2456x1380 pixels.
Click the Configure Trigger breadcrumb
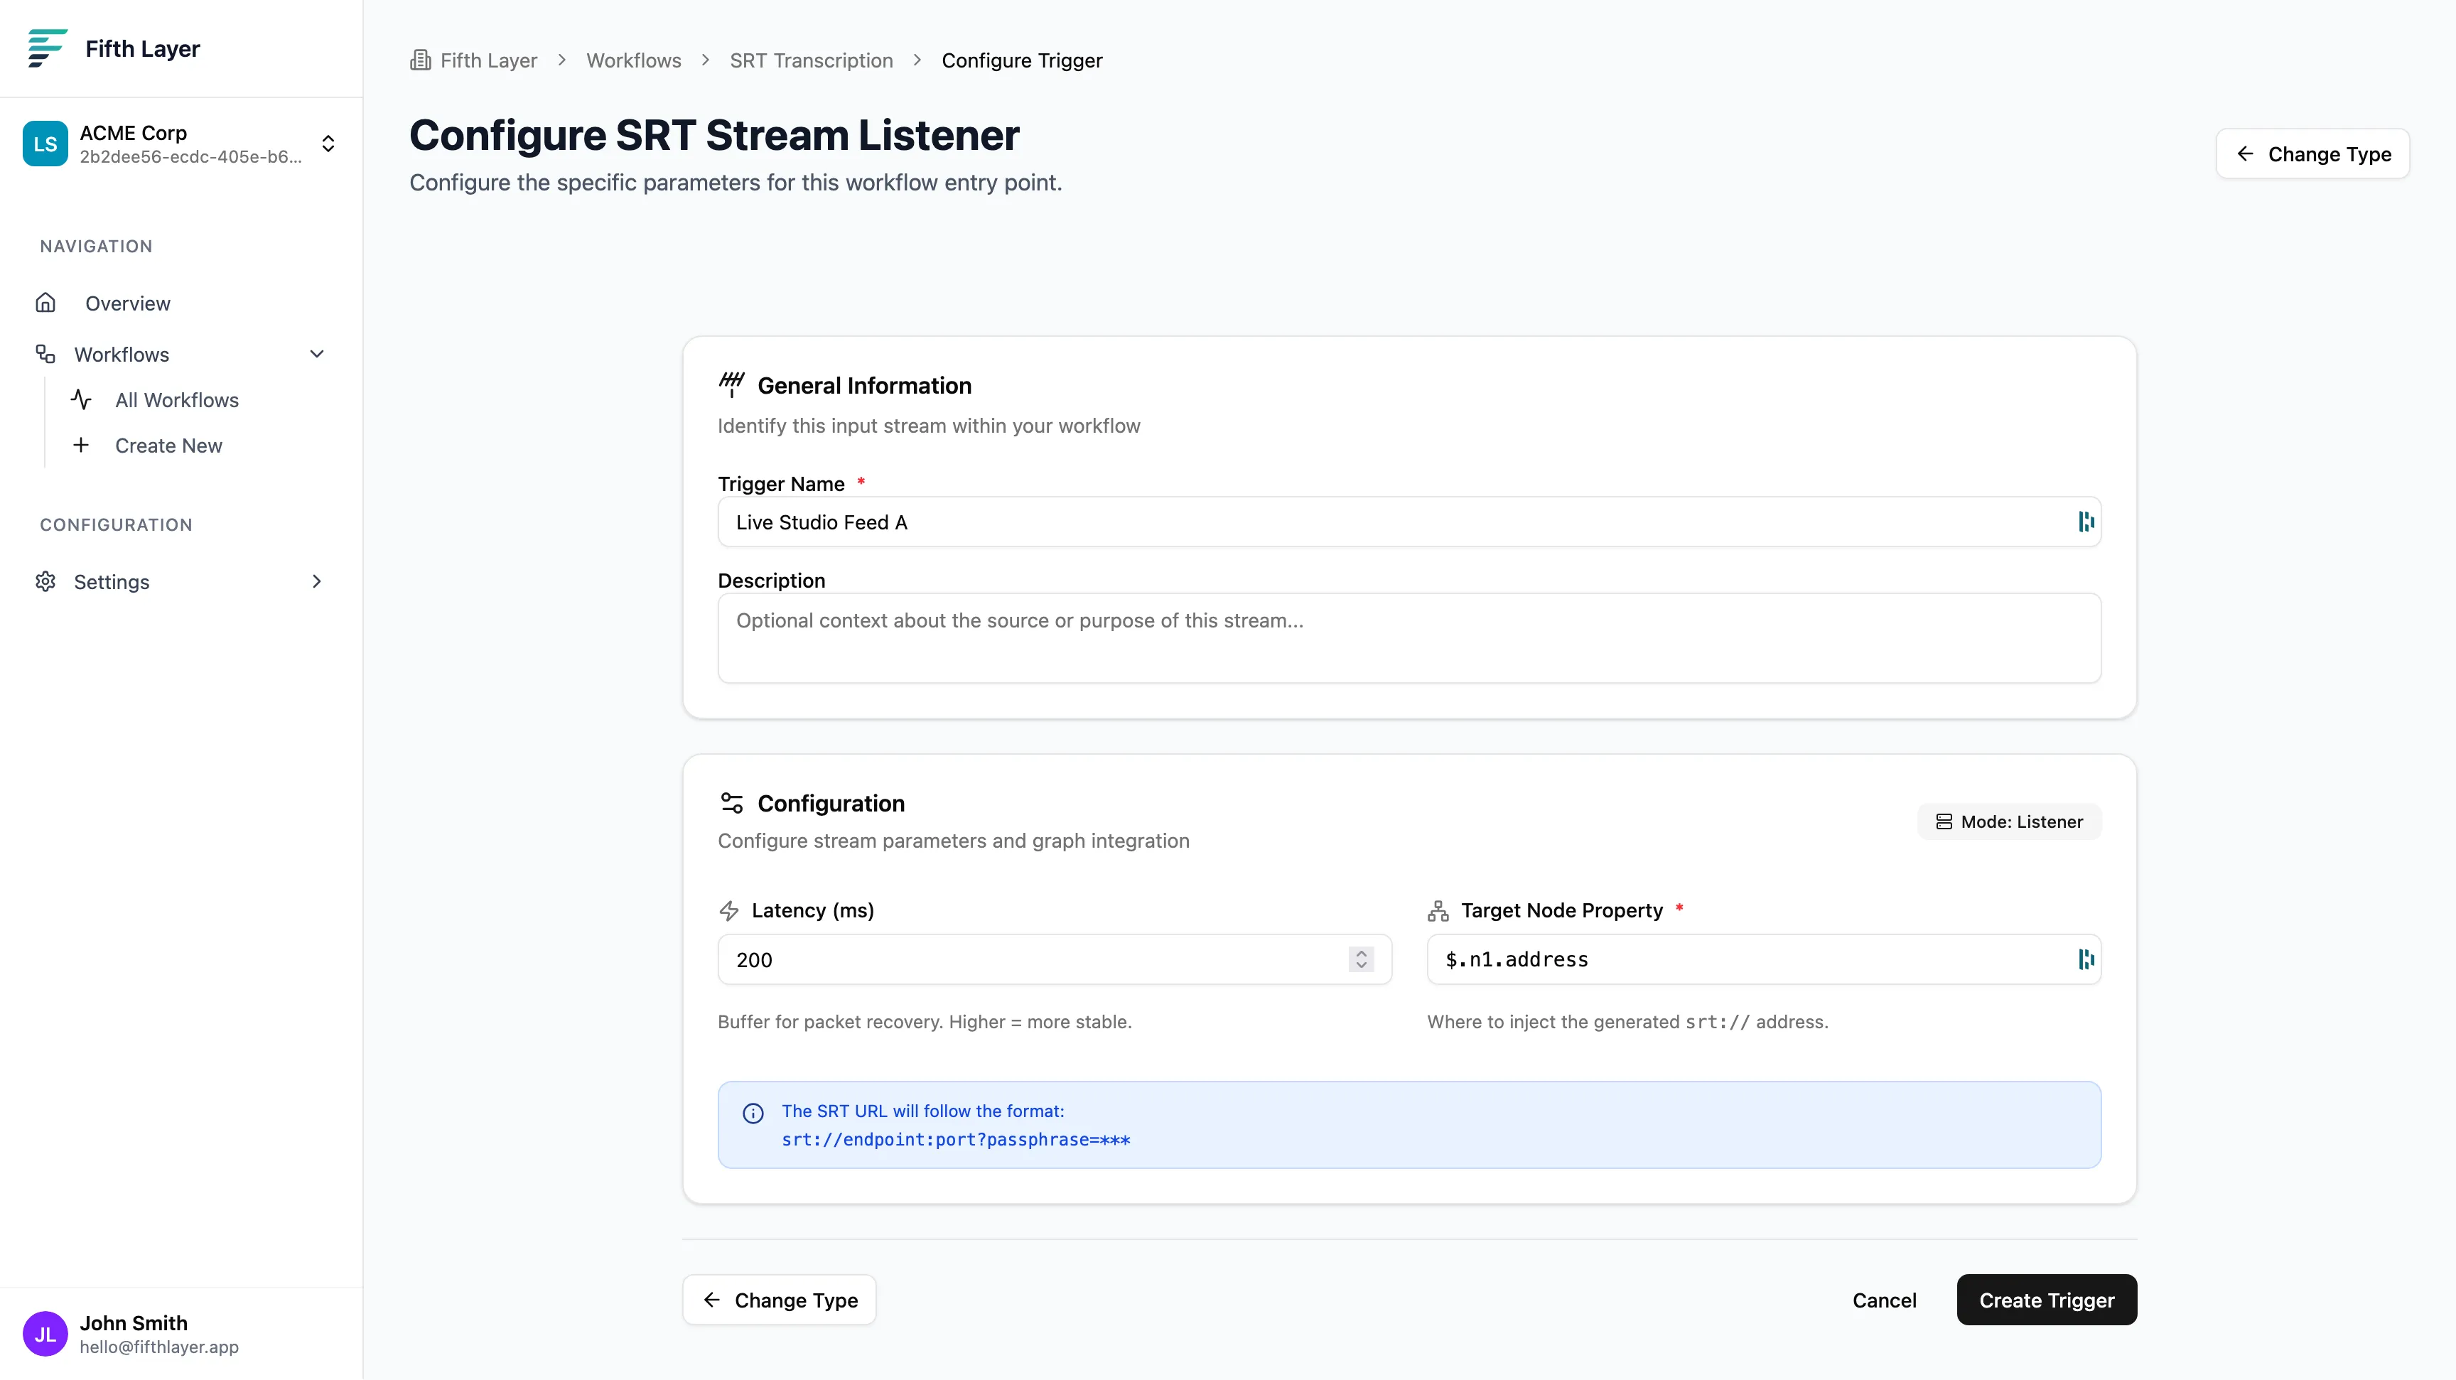pos(1022,60)
